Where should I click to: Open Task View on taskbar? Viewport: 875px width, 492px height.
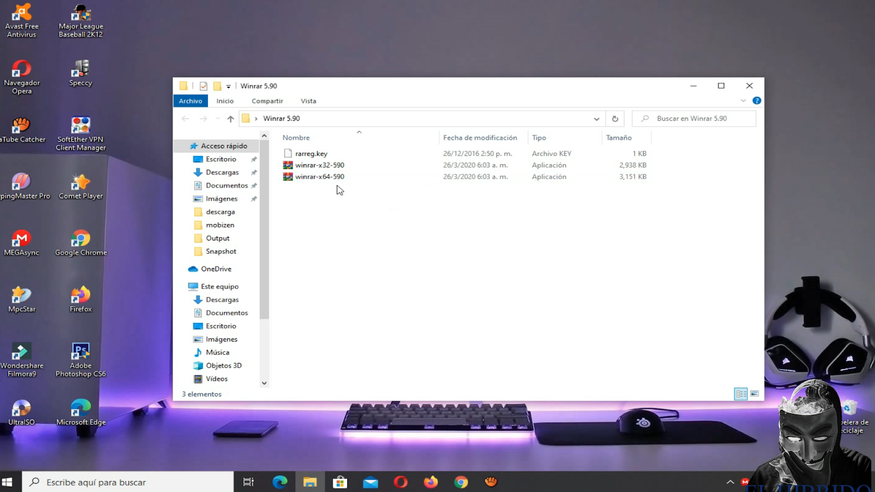coord(248,482)
